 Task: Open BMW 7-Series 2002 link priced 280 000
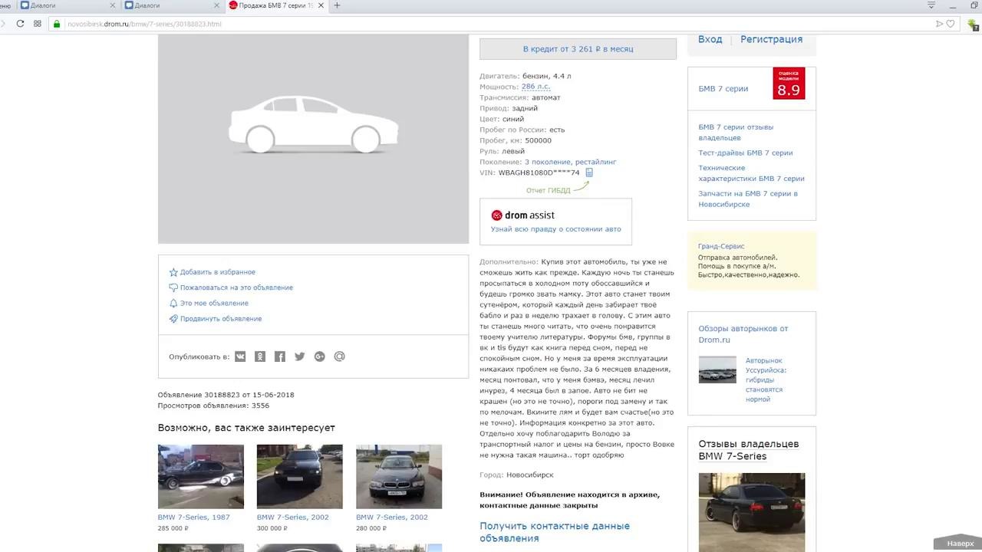pos(392,517)
